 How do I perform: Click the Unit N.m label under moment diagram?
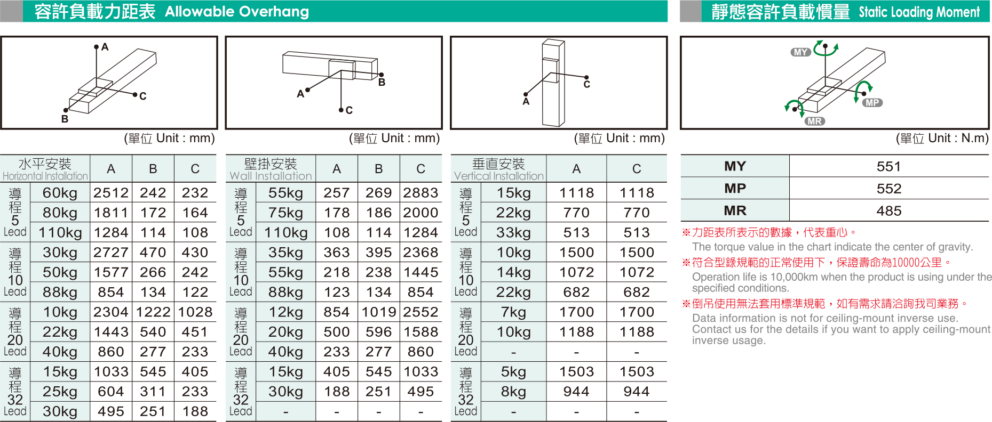pyautogui.click(x=942, y=139)
